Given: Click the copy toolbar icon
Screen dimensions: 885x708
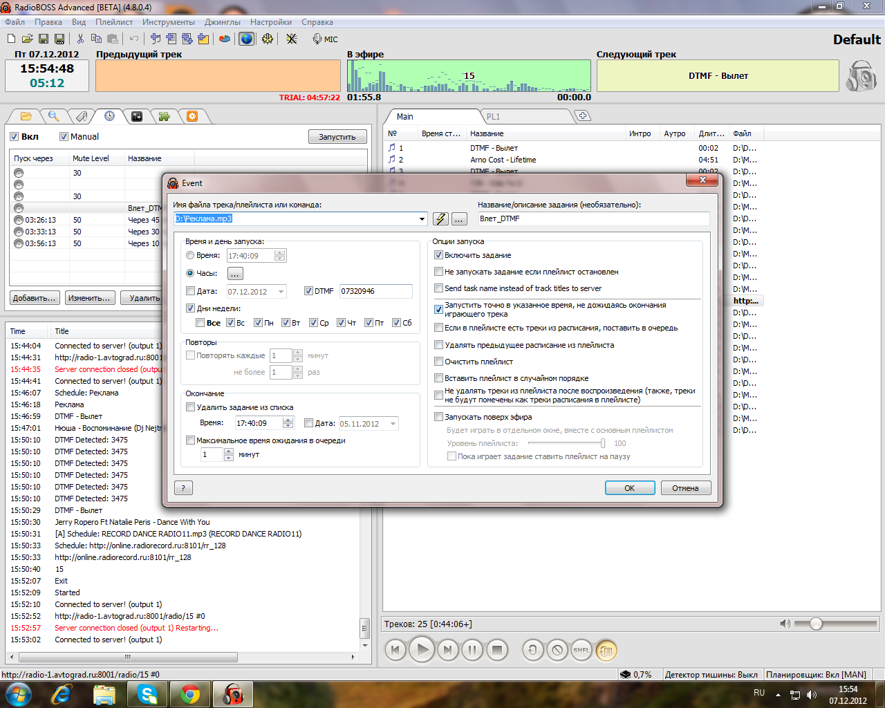Looking at the screenshot, I should pos(96,39).
